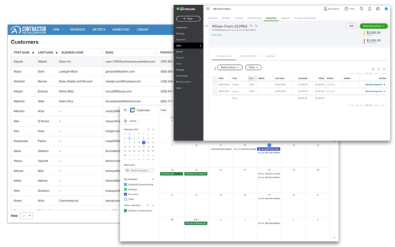Click the New button in QuickBooks
This screenshot has width=395, height=247.
188,19
